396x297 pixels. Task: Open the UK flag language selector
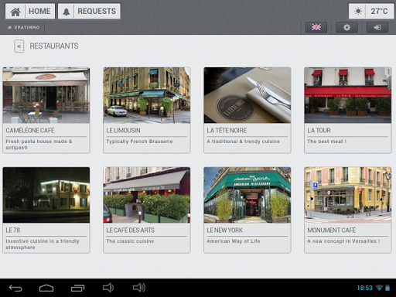(316, 27)
